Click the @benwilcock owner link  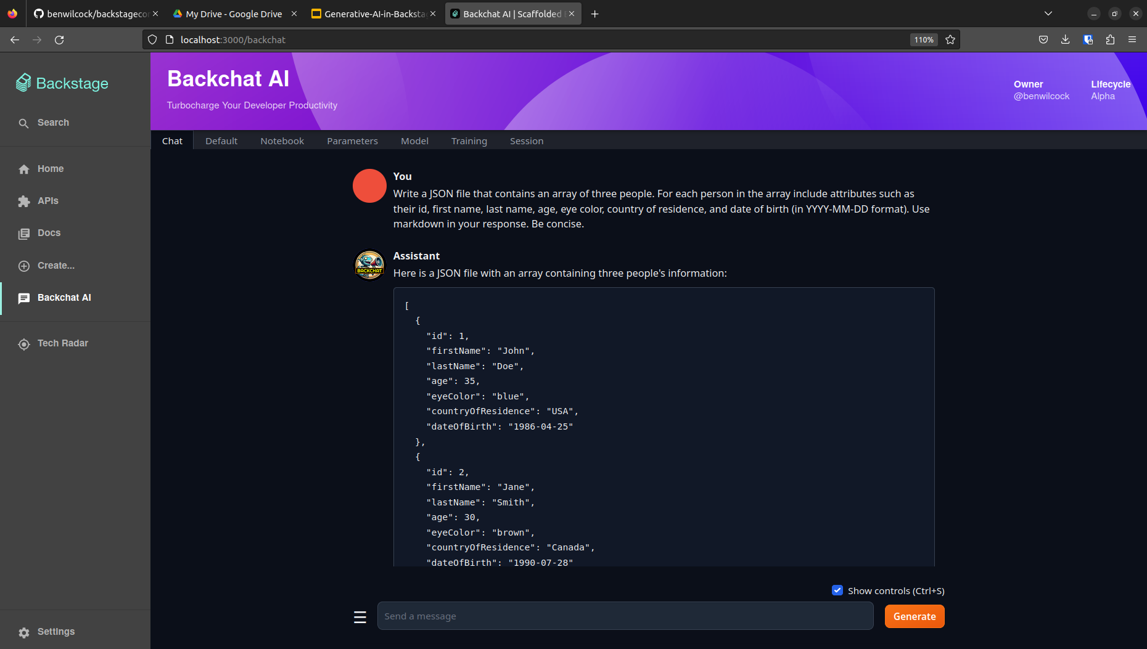pyautogui.click(x=1042, y=96)
